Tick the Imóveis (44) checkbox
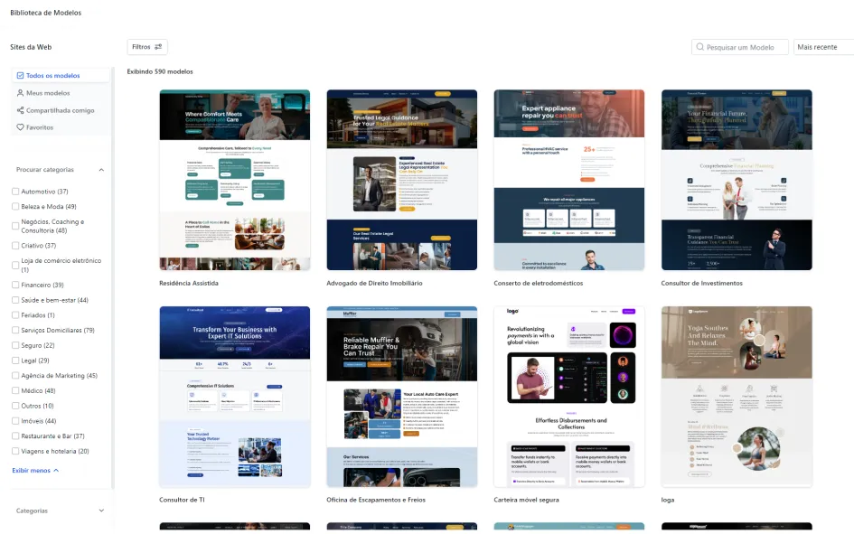Screen dimensions: 854x534 [x=15, y=421]
